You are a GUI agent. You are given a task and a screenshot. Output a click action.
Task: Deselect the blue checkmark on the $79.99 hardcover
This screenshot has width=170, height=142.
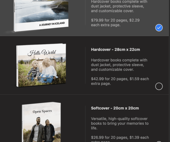[159, 28]
